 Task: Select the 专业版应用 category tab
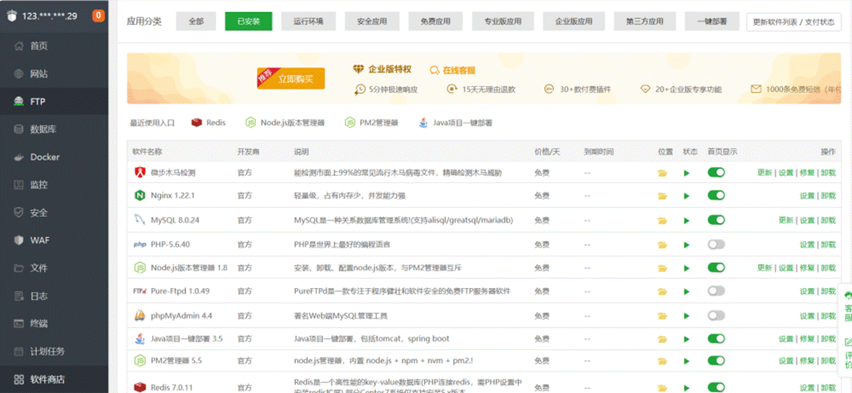click(x=502, y=22)
